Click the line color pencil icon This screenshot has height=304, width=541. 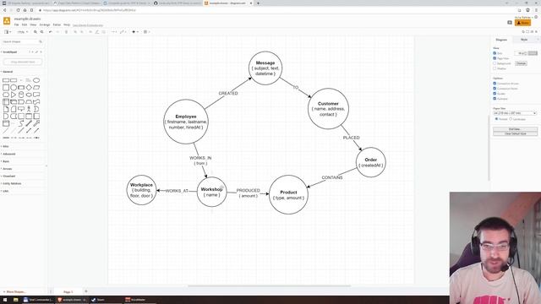pyautogui.click(x=96, y=32)
